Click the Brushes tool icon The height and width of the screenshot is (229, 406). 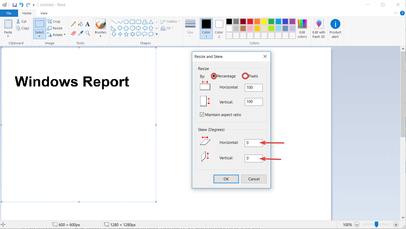click(x=101, y=24)
